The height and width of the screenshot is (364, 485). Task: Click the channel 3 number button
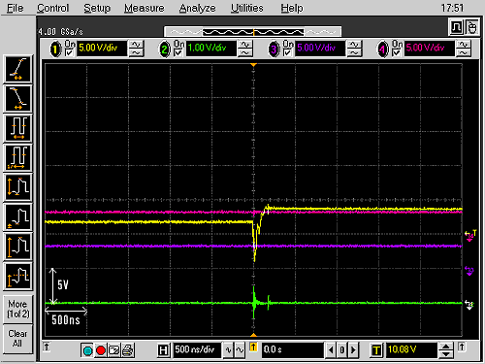pos(274,50)
